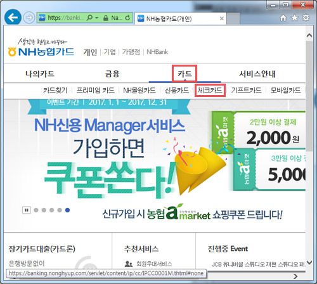
Task: Click the browser Forward arrow button
Action: 29,18
